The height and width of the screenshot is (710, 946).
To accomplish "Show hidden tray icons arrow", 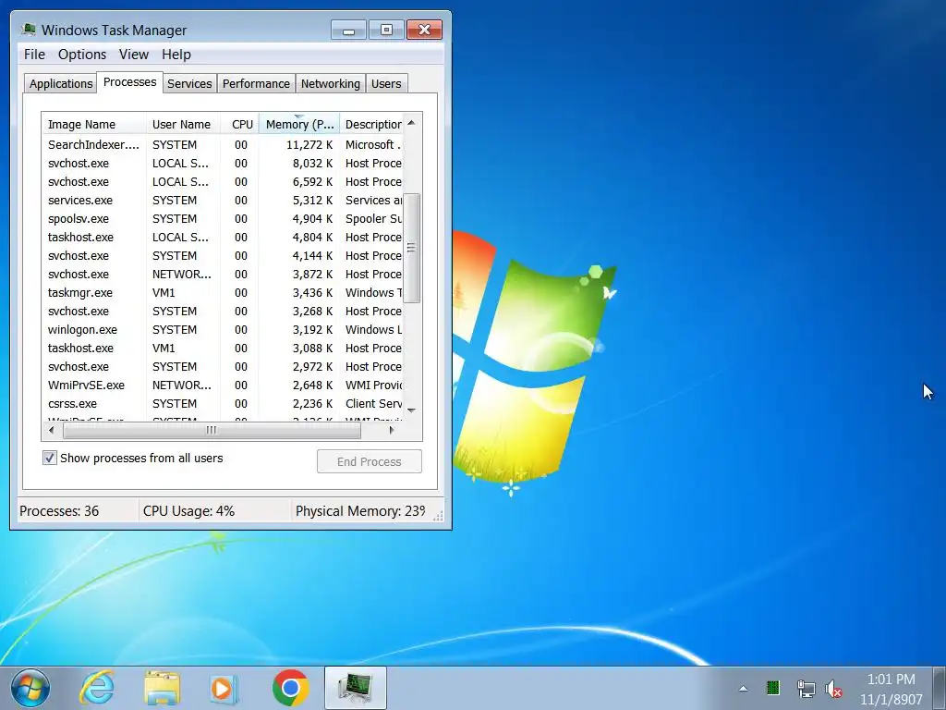I will pos(744,688).
